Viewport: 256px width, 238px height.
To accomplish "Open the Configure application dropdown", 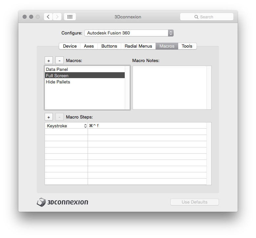I will click(129, 33).
